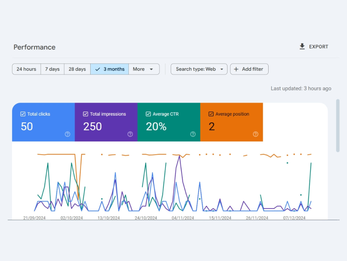Screen dimensions: 347x261
Task: Click the EXPORT button text
Action: click(319, 47)
